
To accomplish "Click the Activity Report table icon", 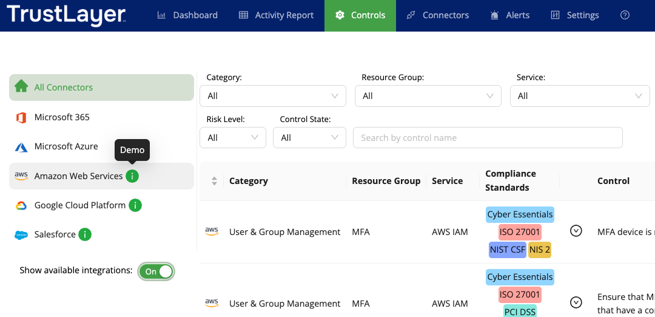I will coord(243,15).
